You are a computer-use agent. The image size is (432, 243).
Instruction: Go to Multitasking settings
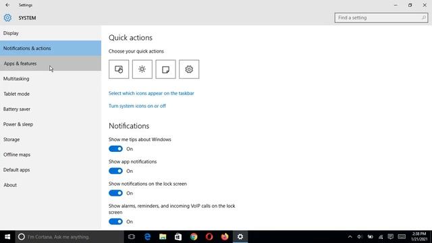tap(51, 78)
